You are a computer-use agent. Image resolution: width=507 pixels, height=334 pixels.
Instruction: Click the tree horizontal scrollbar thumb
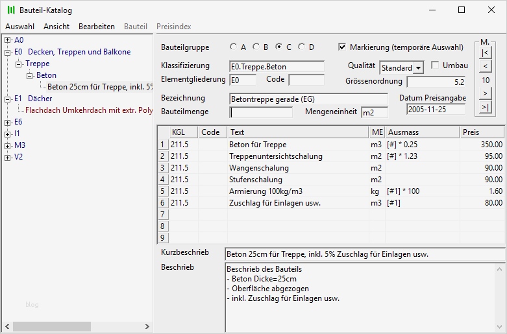52,326
